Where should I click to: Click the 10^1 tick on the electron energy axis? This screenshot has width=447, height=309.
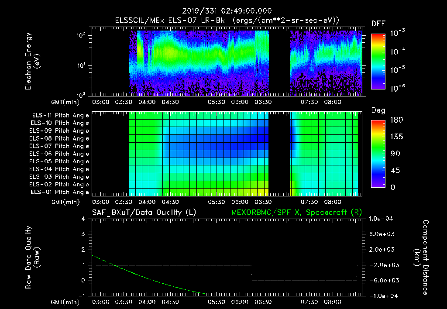81,65
